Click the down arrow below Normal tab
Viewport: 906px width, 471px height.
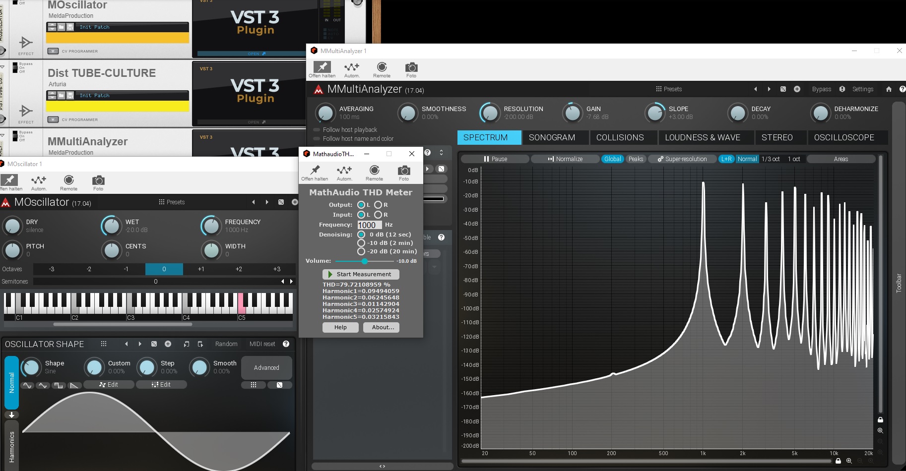pyautogui.click(x=11, y=415)
